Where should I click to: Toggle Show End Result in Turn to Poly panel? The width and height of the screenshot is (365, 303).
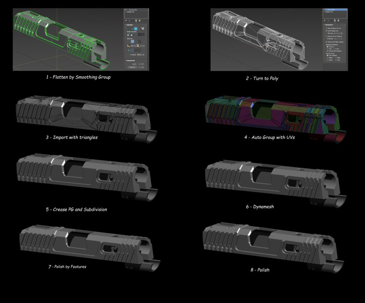tap(328, 21)
